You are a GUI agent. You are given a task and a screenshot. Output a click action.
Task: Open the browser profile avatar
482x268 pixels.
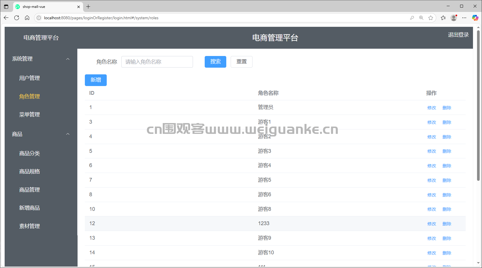[454, 18]
